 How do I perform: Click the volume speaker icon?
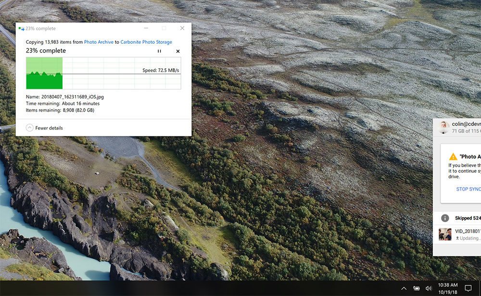[429, 288]
